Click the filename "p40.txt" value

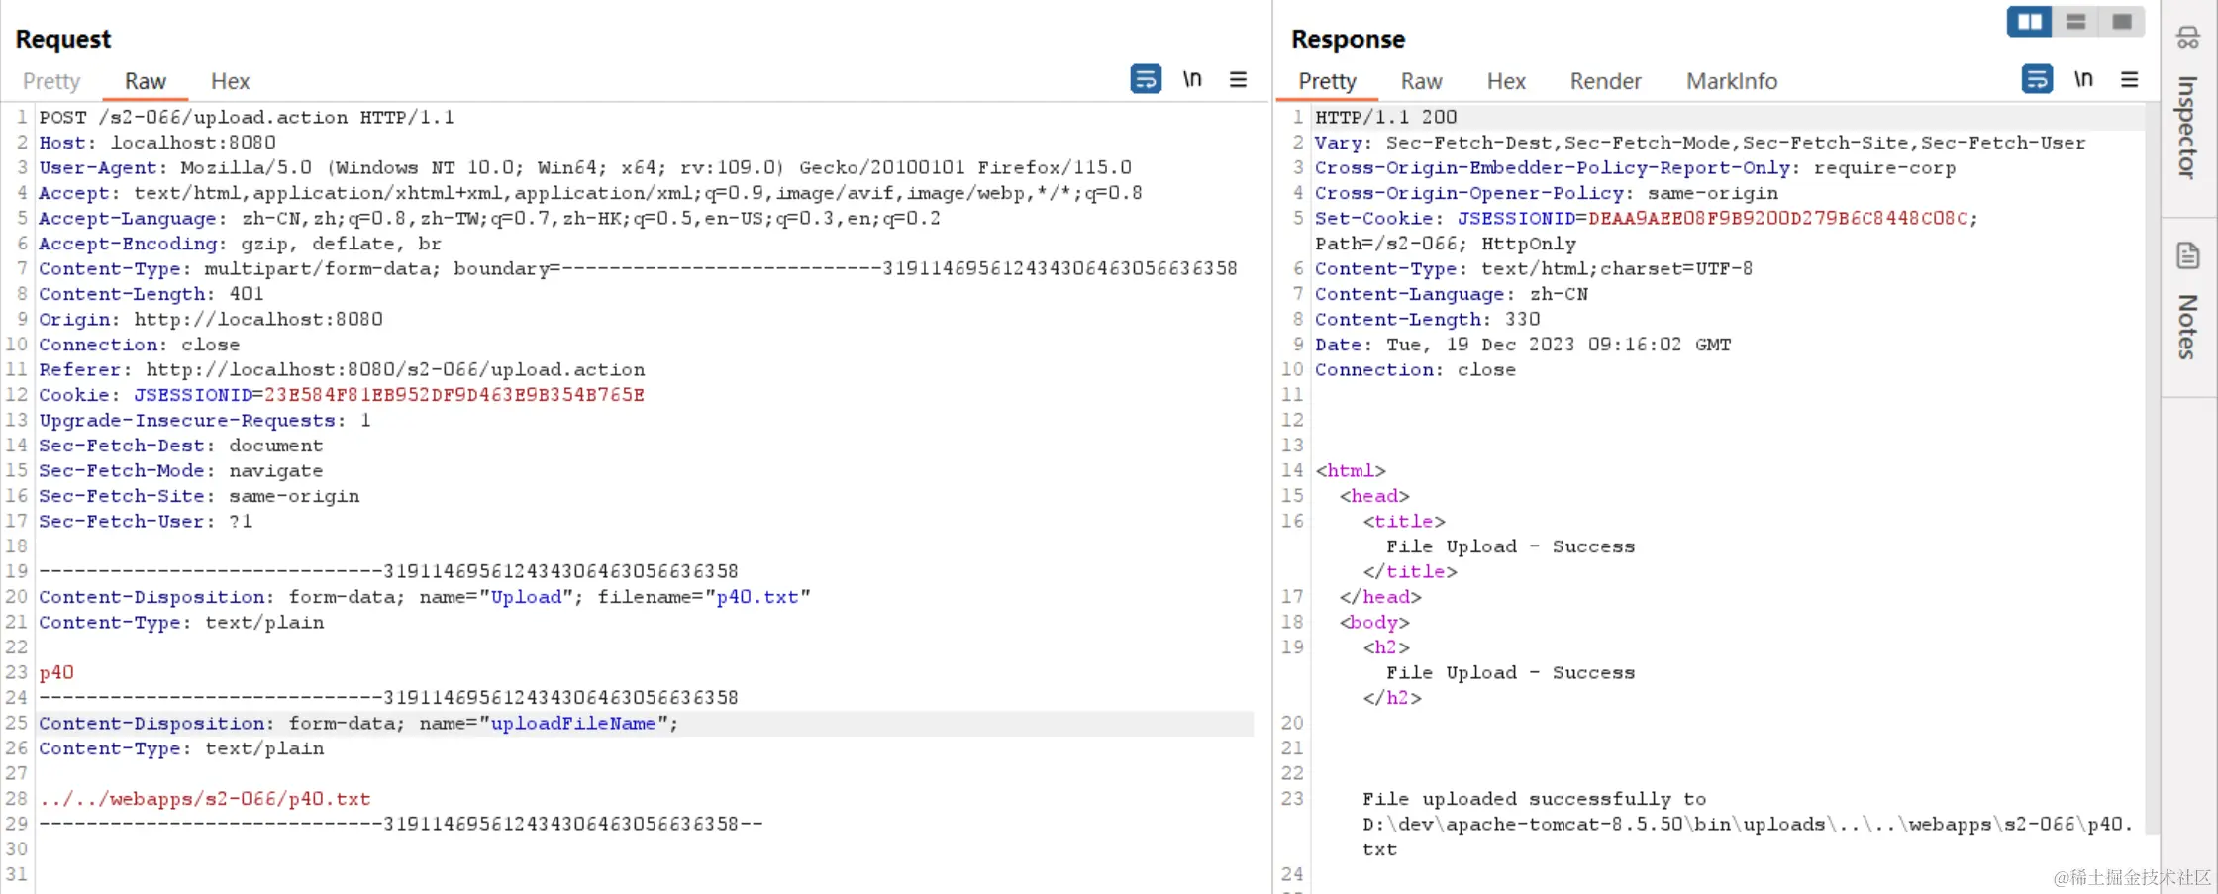[x=757, y=597]
